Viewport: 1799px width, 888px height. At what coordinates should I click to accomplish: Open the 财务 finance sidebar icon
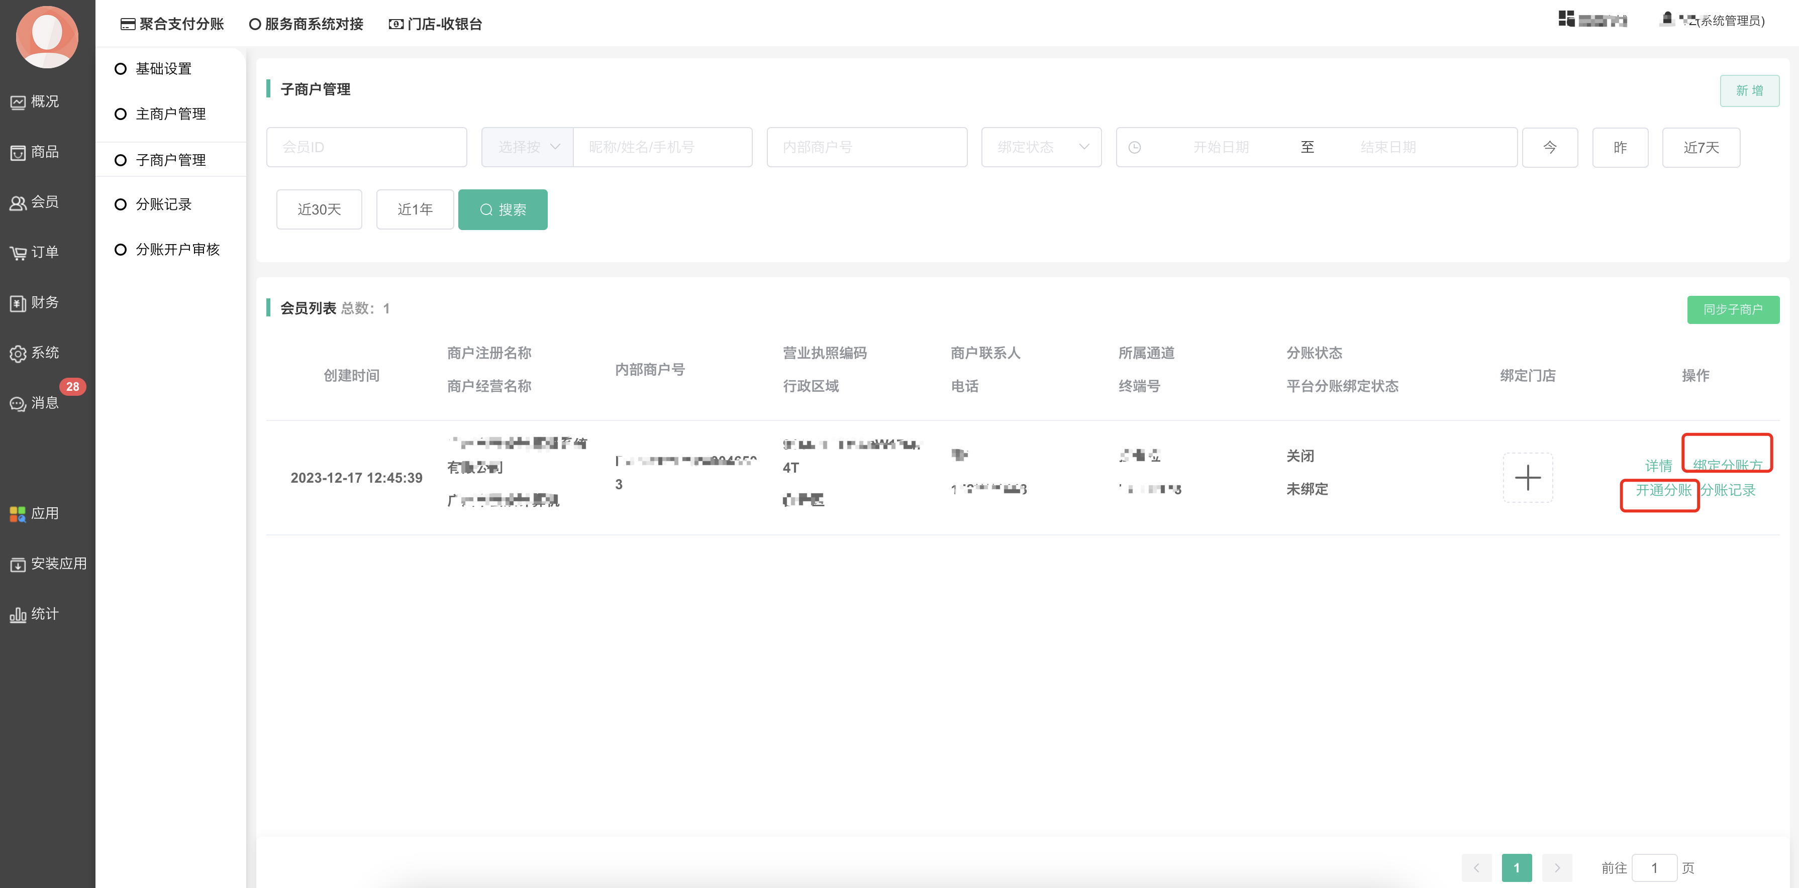[x=18, y=303]
